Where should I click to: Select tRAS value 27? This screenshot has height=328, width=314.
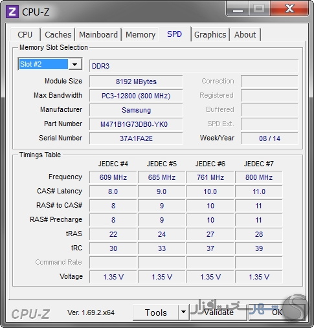[210, 234]
